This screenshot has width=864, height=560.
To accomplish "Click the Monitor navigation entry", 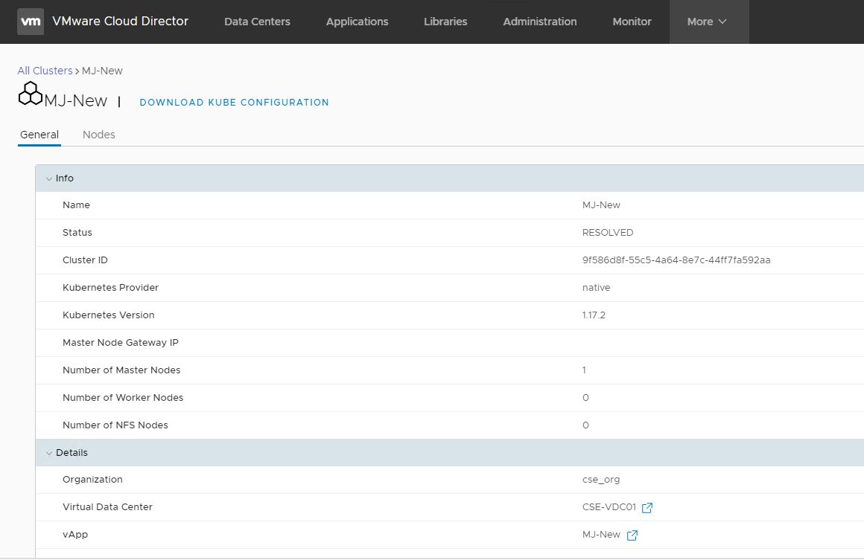I will tap(631, 22).
